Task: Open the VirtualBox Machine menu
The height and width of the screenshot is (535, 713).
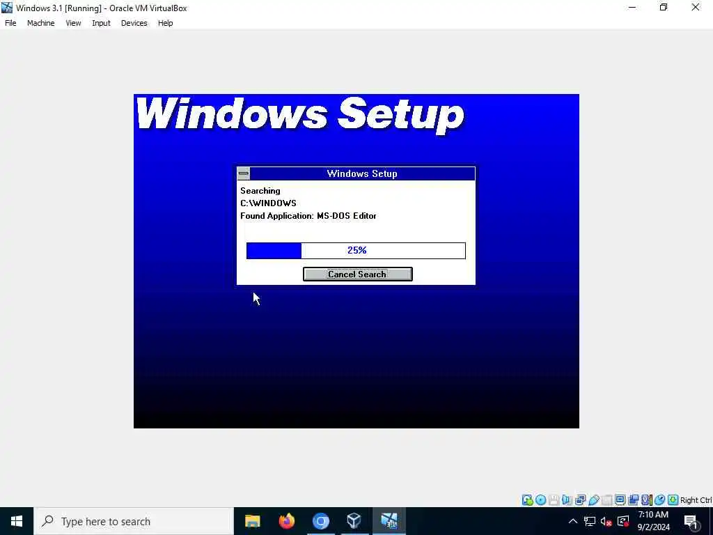Action: pos(40,23)
